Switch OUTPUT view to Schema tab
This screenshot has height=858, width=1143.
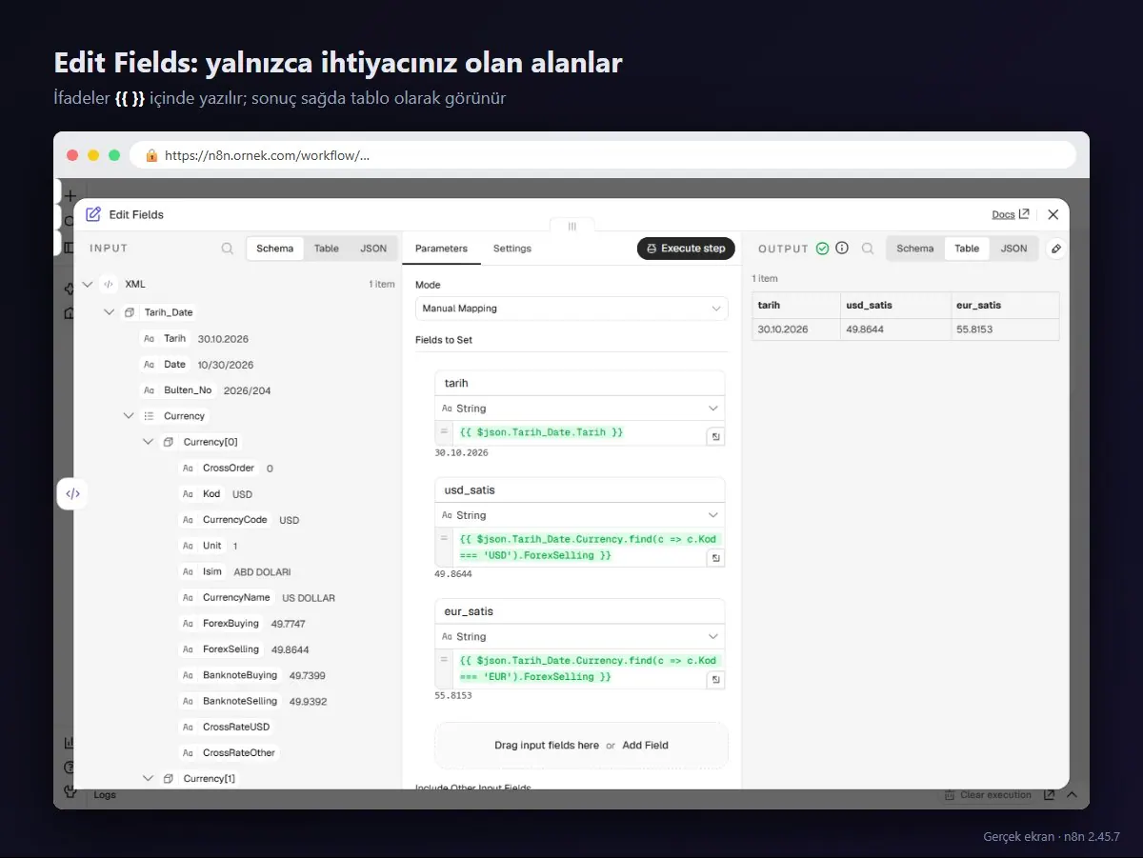click(x=915, y=249)
